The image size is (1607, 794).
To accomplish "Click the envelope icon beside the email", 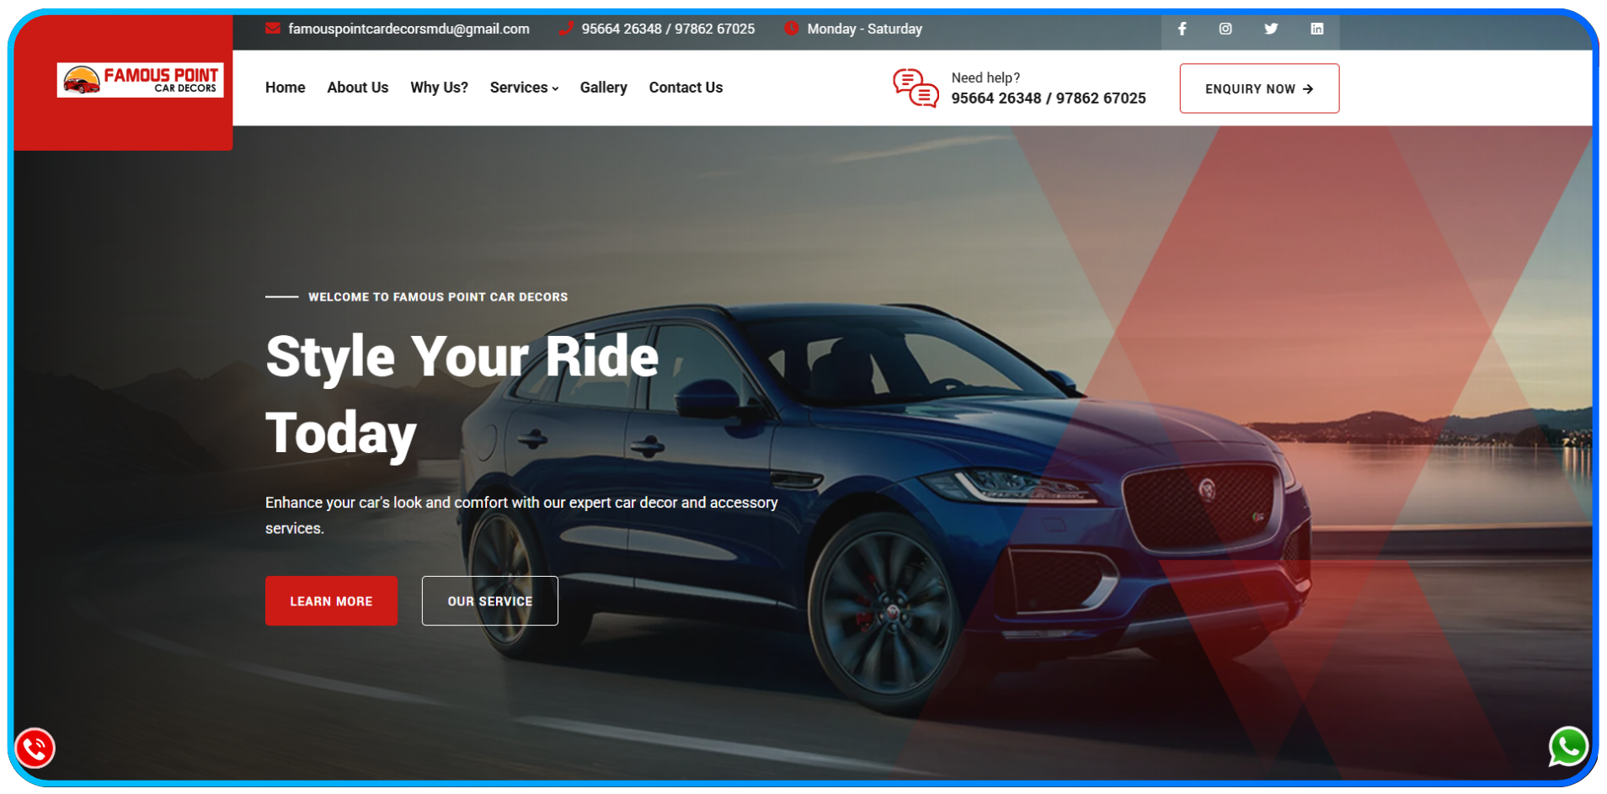I will coord(272,29).
